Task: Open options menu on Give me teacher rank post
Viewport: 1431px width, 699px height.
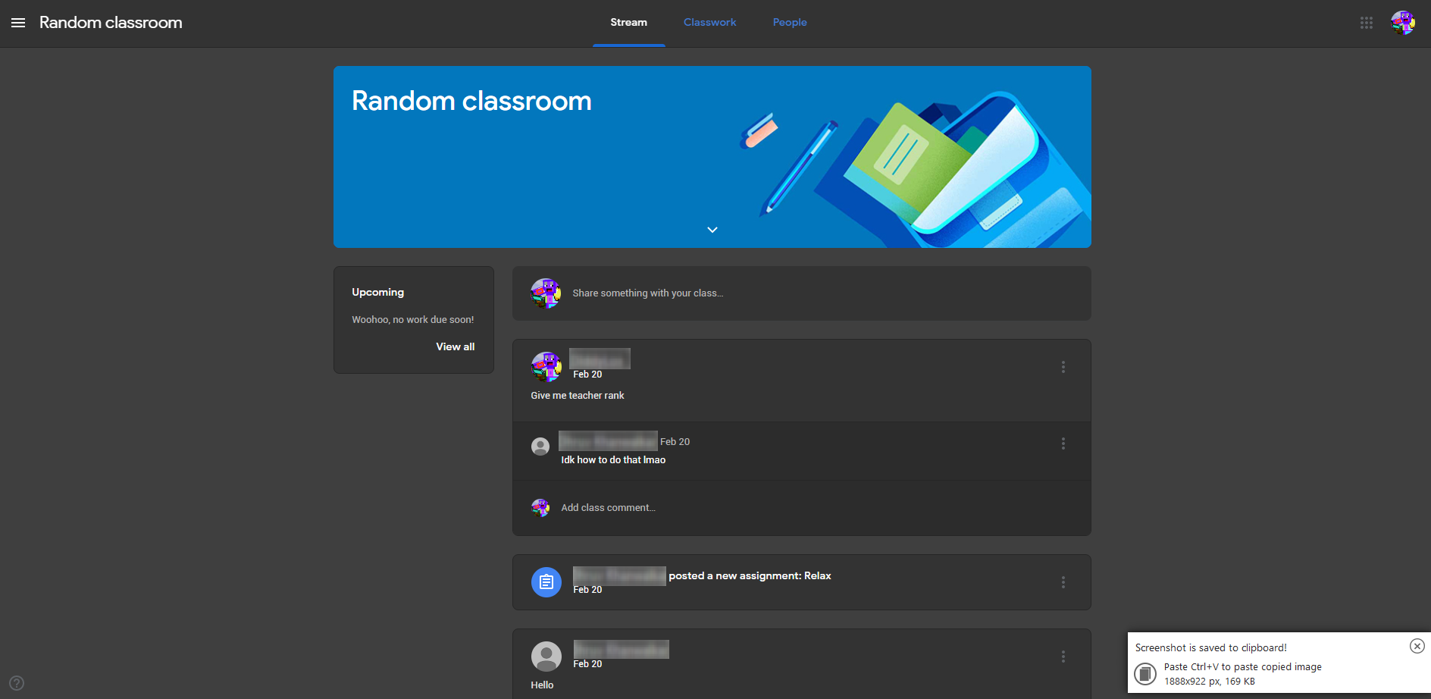Action: pos(1063,367)
